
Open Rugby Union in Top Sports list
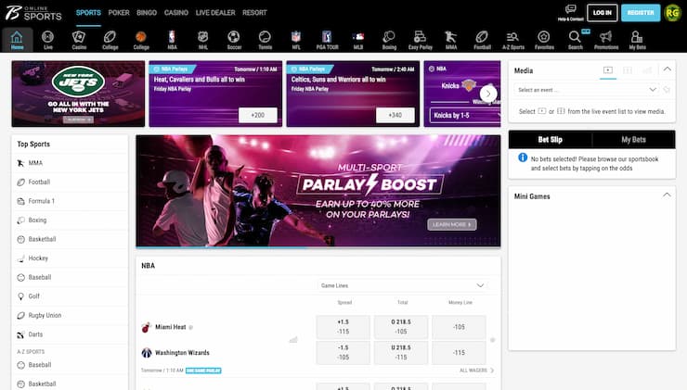click(71, 315)
